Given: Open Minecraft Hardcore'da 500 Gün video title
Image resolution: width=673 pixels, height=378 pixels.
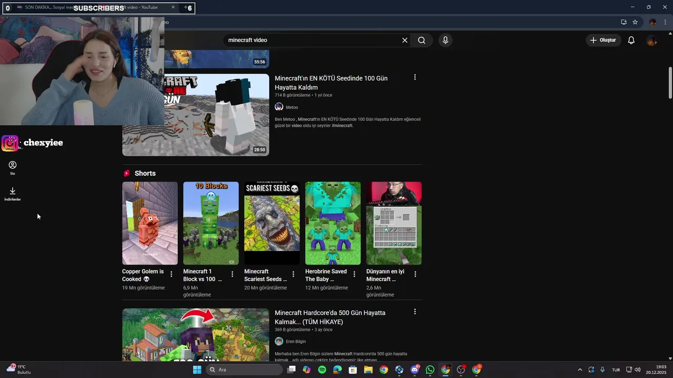Looking at the screenshot, I should point(330,318).
